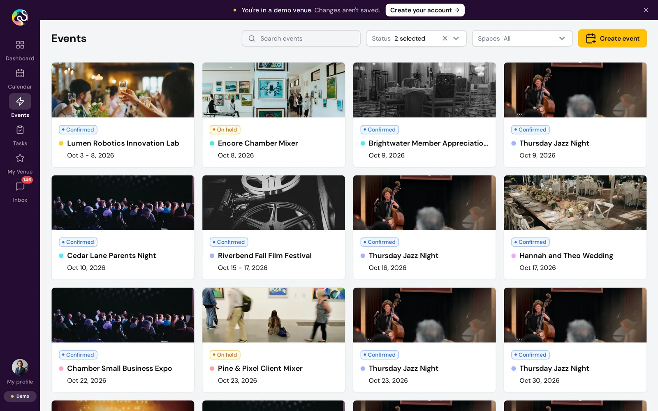Click the Oct 30, 2026 date text
The image size is (658, 411).
[539, 381]
